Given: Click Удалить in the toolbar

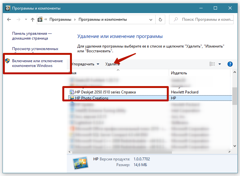Looking at the screenshot, I should pos(112,64).
